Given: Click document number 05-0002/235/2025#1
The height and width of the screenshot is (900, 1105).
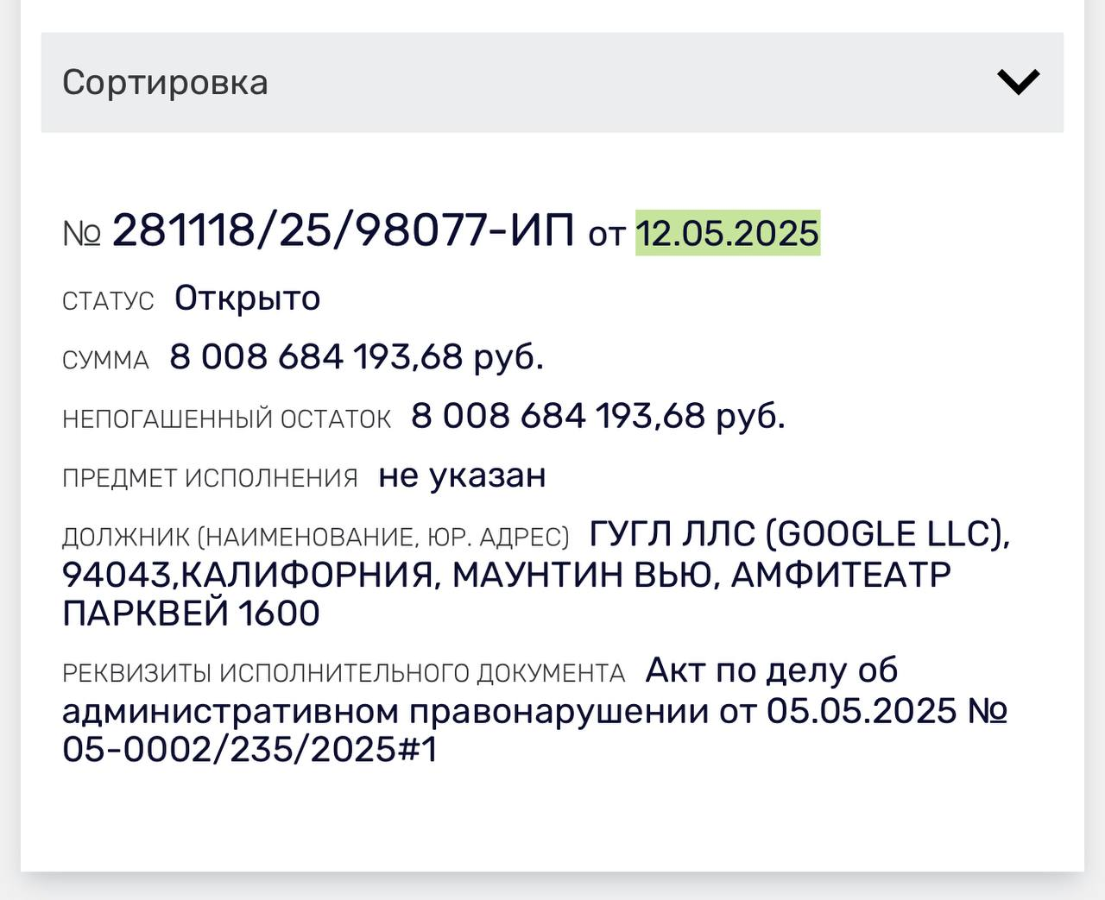Looking at the screenshot, I should tap(249, 750).
